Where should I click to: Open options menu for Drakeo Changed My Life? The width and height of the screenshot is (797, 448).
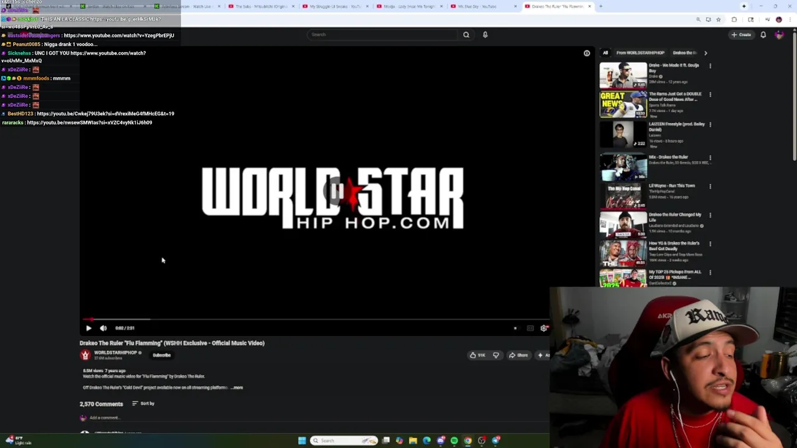(x=710, y=215)
